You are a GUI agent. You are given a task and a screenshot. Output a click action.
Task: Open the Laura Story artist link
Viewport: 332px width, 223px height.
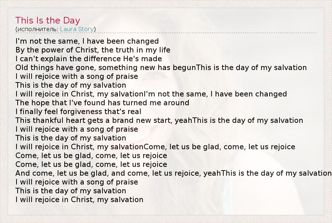[77, 29]
